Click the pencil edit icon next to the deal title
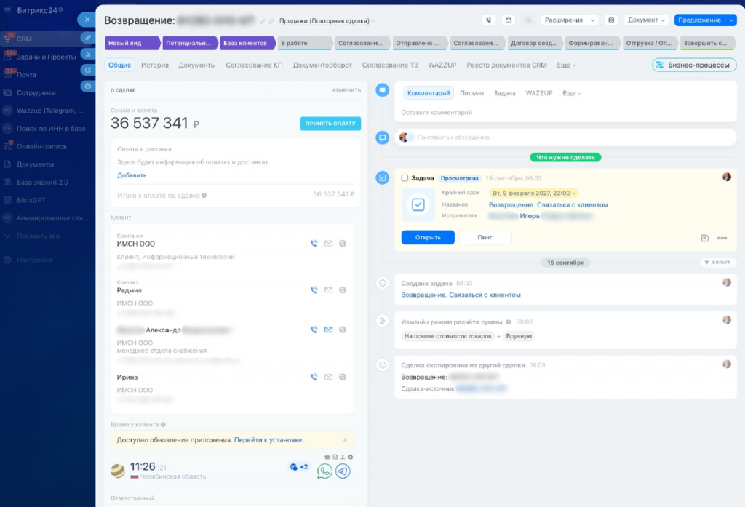The width and height of the screenshot is (745, 507). [263, 21]
